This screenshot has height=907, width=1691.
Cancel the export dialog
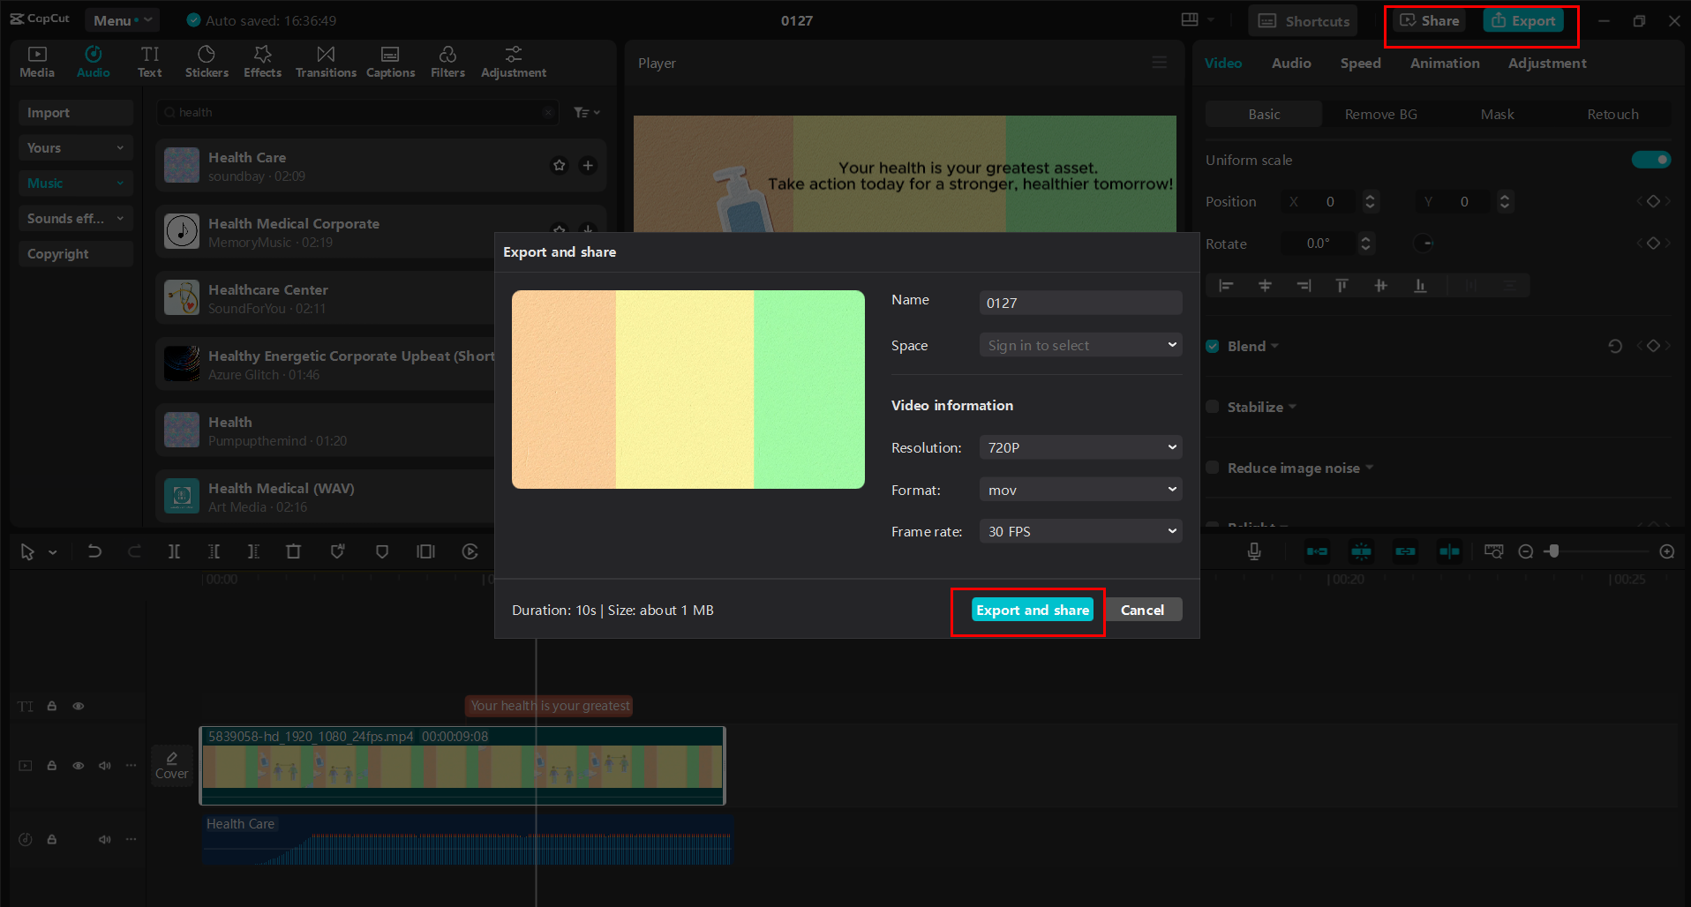(1143, 610)
